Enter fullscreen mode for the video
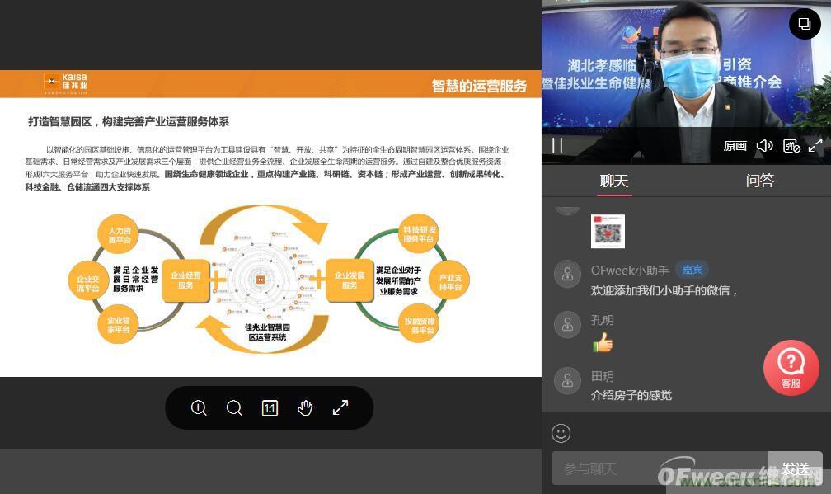The width and height of the screenshot is (831, 494). (816, 145)
